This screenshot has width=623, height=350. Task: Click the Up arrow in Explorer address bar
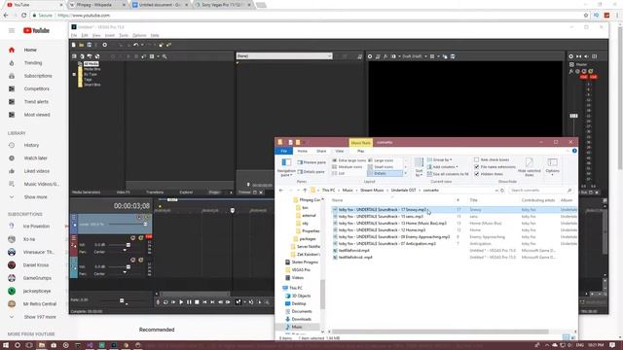coord(305,191)
